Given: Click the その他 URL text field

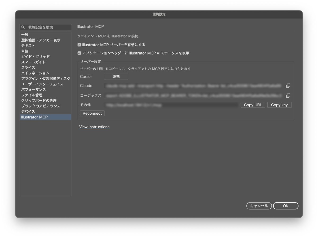Looking at the screenshot, I should coord(171,105).
